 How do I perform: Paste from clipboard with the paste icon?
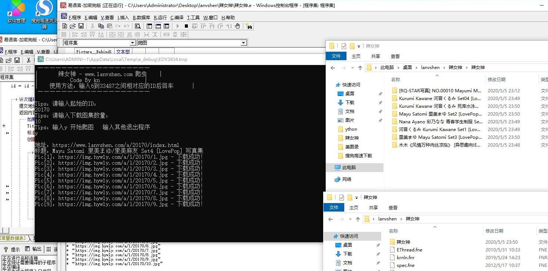(110, 26)
